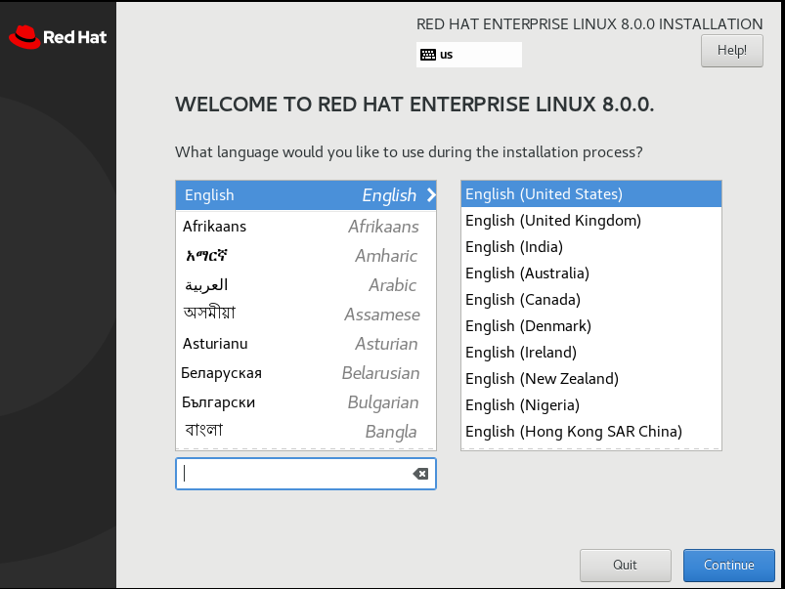Click the keyboard layout icon
Screen dimensions: 785x589
427,55
